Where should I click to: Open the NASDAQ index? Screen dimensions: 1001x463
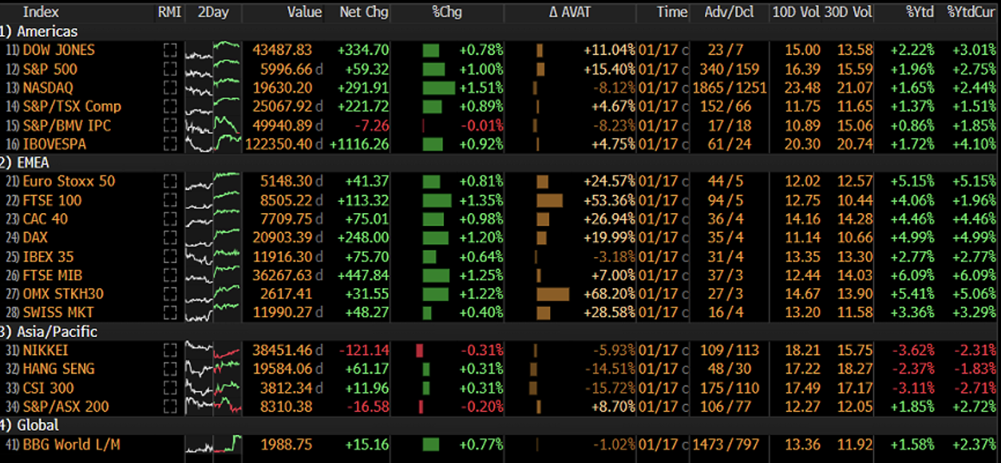pos(47,88)
